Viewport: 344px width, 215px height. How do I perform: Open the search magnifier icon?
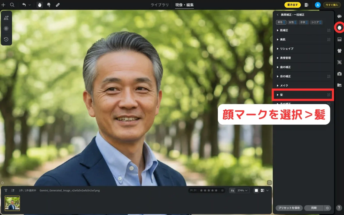[x=12, y=5]
